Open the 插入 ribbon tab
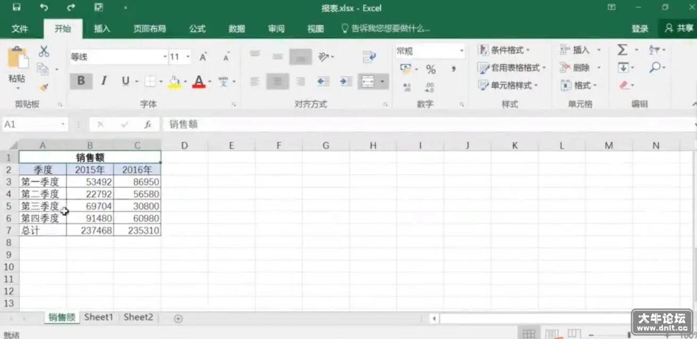The width and height of the screenshot is (697, 339). click(102, 29)
